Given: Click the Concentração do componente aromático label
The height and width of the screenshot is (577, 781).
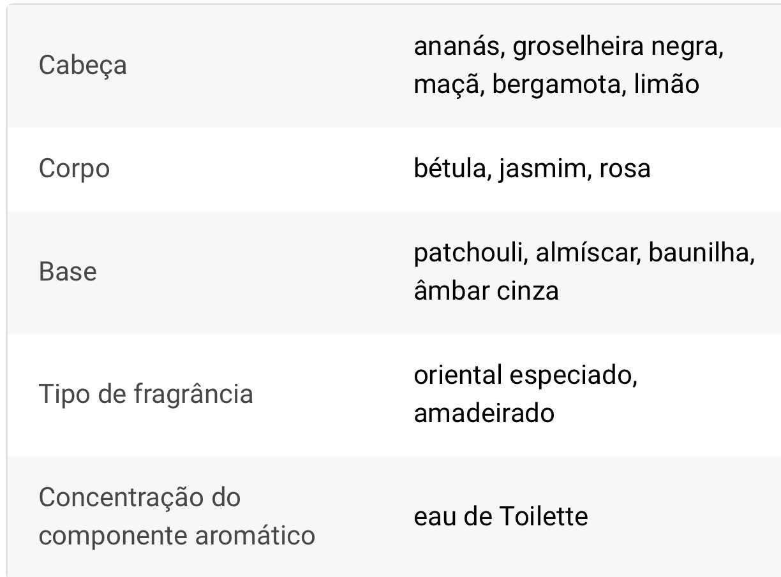Looking at the screenshot, I should pos(177,516).
